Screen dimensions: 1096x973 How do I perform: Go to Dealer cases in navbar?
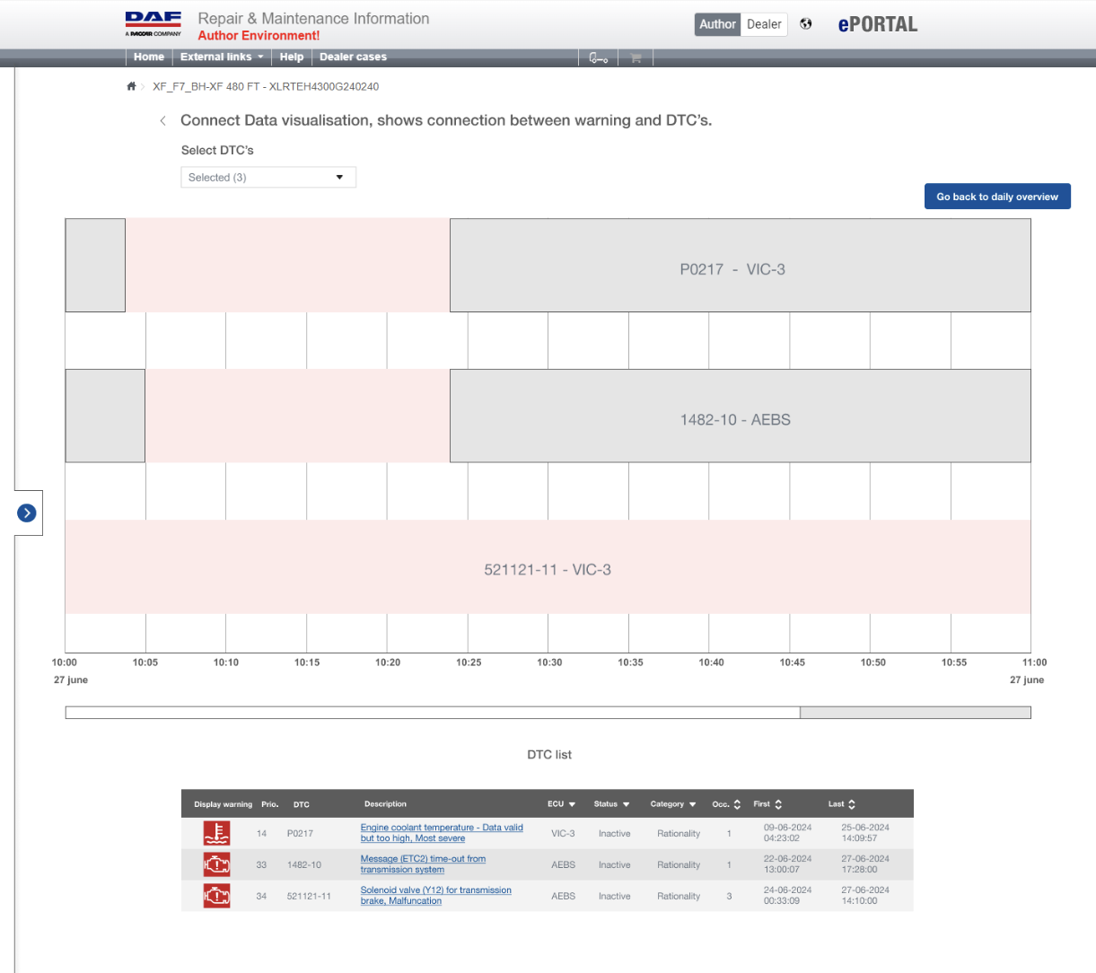(x=353, y=57)
